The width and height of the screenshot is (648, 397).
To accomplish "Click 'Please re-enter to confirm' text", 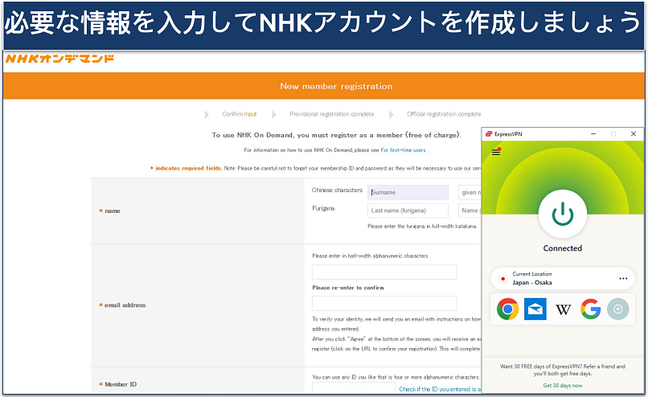I will 348,288.
